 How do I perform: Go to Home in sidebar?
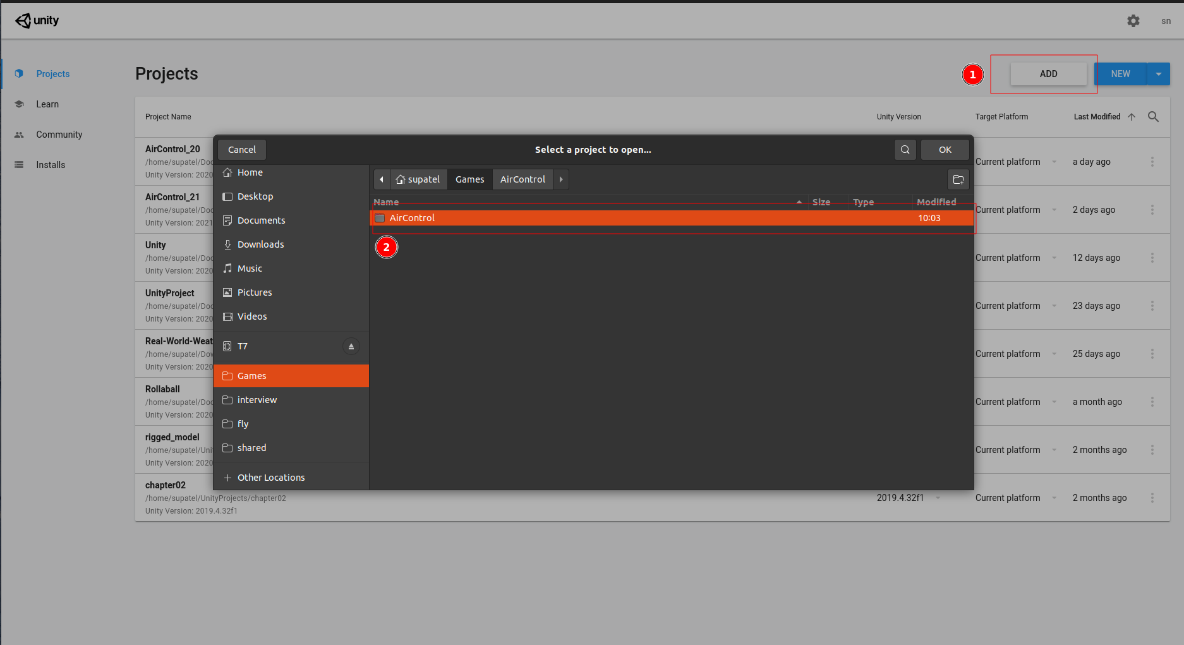[x=291, y=172]
